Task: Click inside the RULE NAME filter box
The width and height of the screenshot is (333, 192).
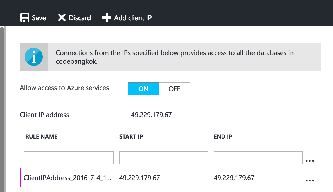Action: (68, 158)
